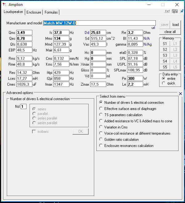The height and width of the screenshot is (203, 185).
Task: Click the Le inductance field
Action: [x=135, y=84]
